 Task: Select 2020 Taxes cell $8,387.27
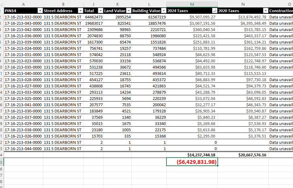click(x=243, y=117)
